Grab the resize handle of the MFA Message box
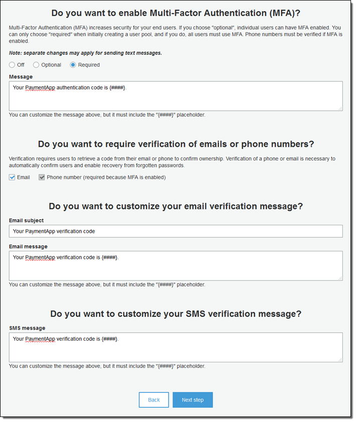356x422 pixels. 340,108
